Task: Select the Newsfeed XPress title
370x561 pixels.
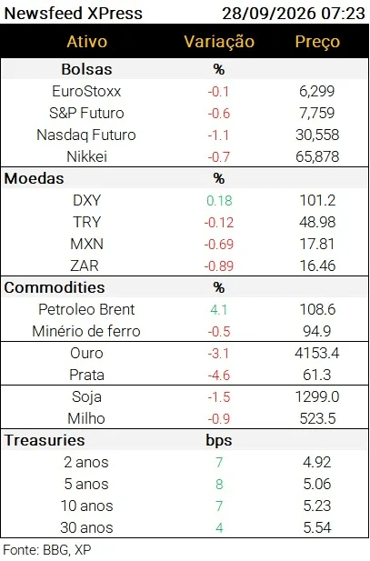Action: pyautogui.click(x=74, y=14)
